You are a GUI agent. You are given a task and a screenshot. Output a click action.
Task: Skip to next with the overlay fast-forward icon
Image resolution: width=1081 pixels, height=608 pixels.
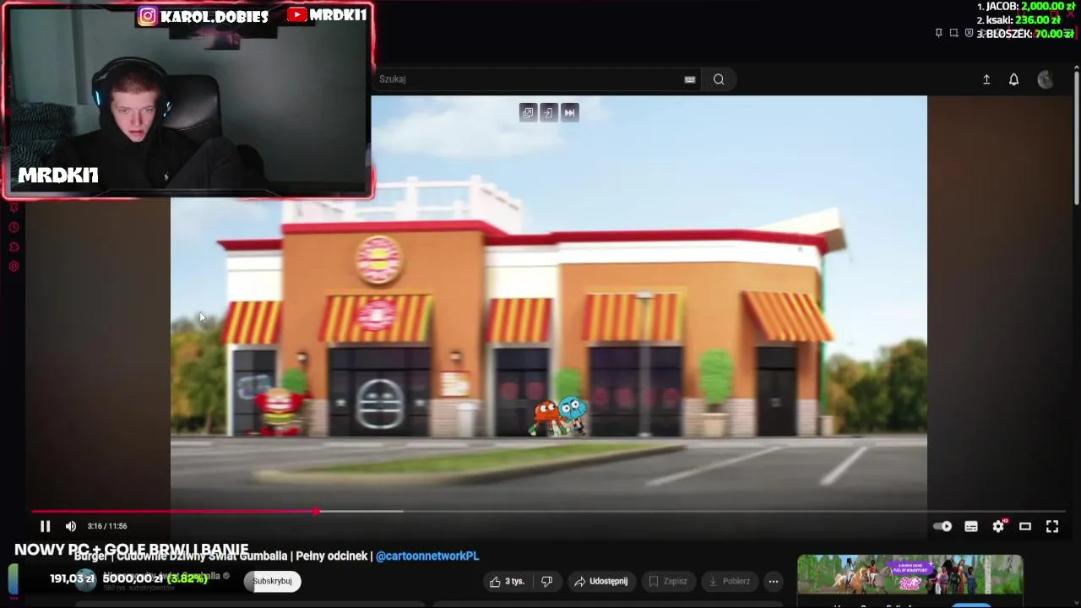click(x=569, y=112)
